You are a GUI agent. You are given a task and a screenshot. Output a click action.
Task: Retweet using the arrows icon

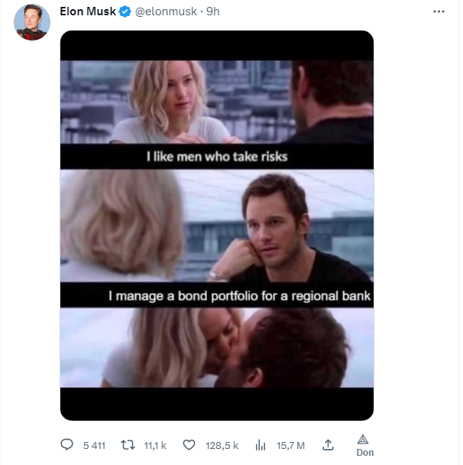[130, 444]
